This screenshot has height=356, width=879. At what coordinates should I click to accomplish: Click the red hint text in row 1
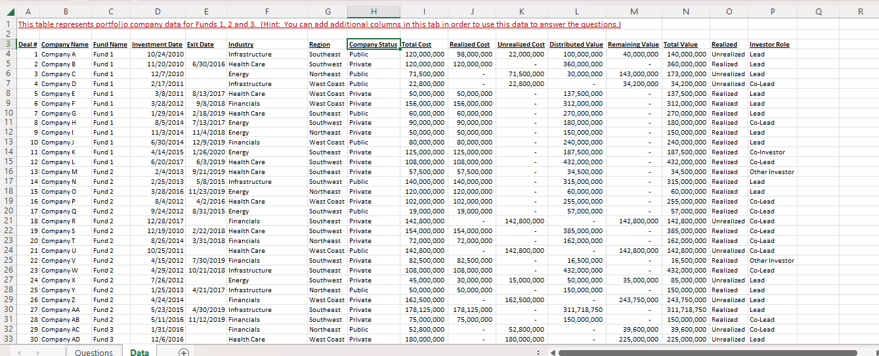(x=319, y=24)
